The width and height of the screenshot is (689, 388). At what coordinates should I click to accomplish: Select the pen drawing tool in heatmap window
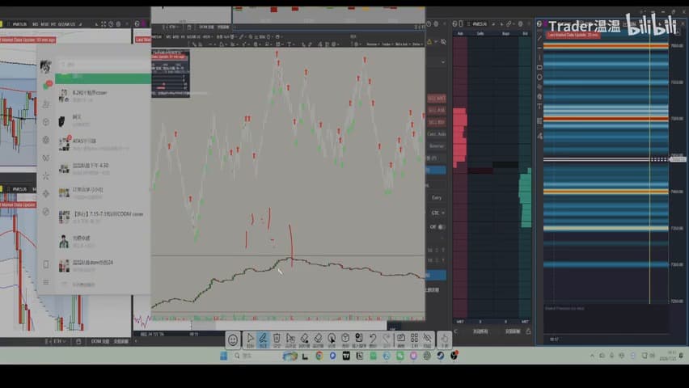(x=539, y=39)
